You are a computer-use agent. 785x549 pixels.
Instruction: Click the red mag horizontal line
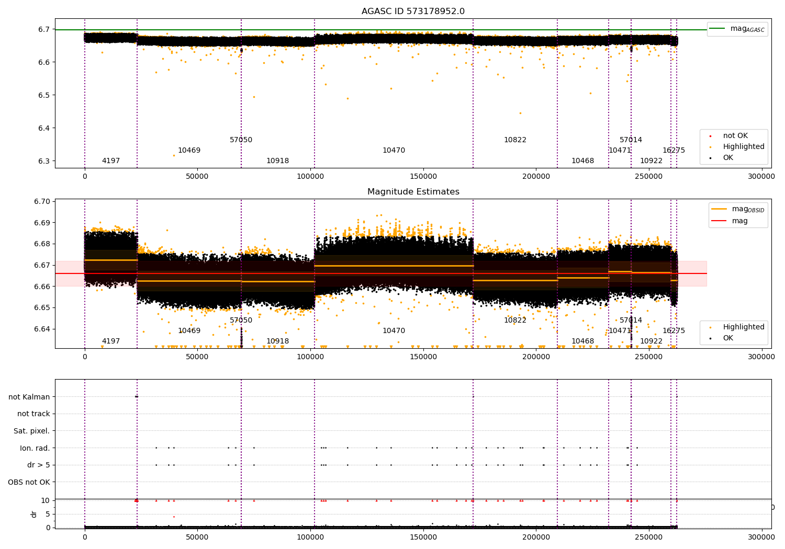tap(381, 273)
